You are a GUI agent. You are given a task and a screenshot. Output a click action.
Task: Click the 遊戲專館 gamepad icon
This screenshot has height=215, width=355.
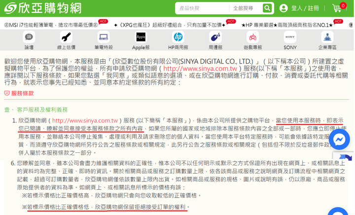point(252,37)
